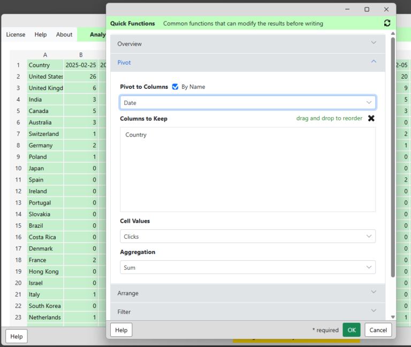Select the United States row cell
The height and width of the screenshot is (347, 411).
tap(45, 77)
